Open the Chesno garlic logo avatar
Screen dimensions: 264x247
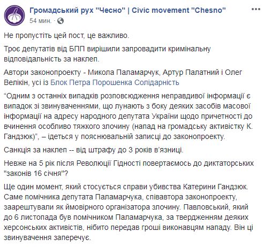point(14,16)
